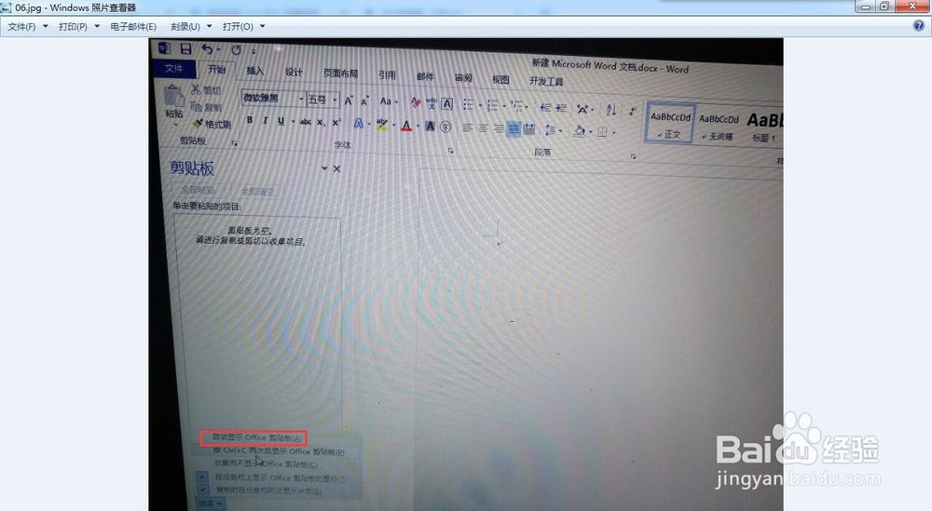Open the Clipboard pane options arrow
The image size is (932, 511).
tap(324, 168)
